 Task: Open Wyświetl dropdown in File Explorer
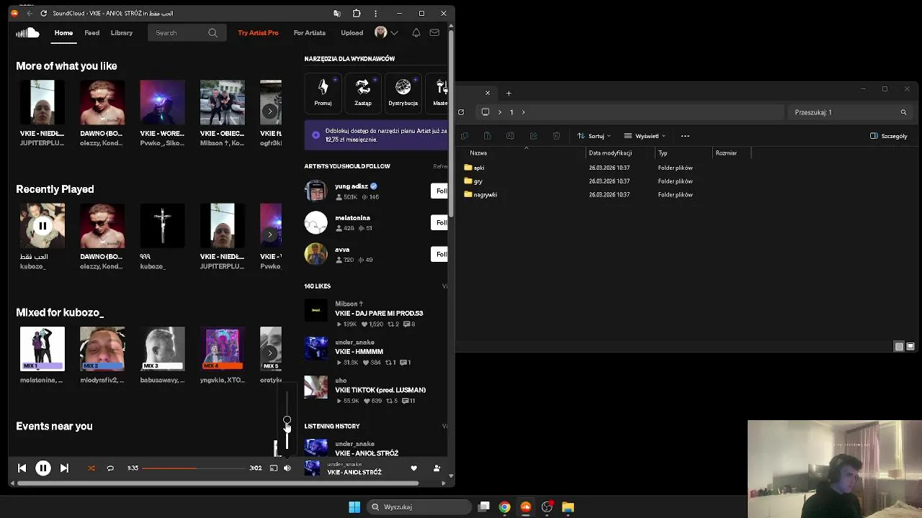click(x=645, y=136)
